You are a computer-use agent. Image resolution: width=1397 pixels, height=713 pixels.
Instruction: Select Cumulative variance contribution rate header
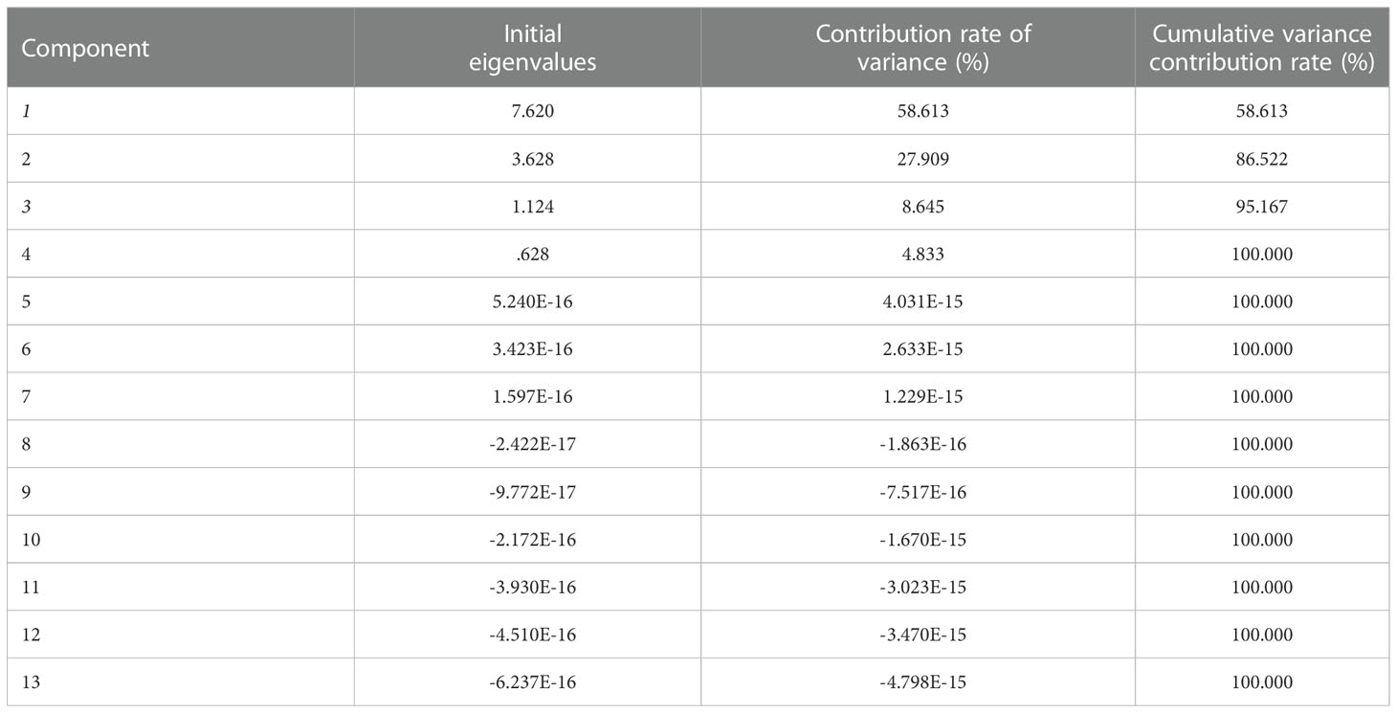[1262, 48]
